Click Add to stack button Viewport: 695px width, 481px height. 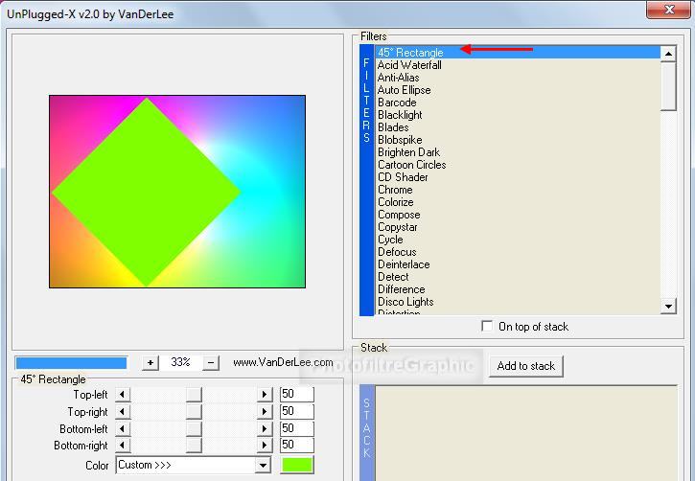click(525, 366)
